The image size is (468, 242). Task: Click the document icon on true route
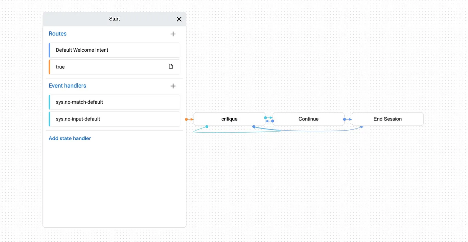tap(171, 66)
